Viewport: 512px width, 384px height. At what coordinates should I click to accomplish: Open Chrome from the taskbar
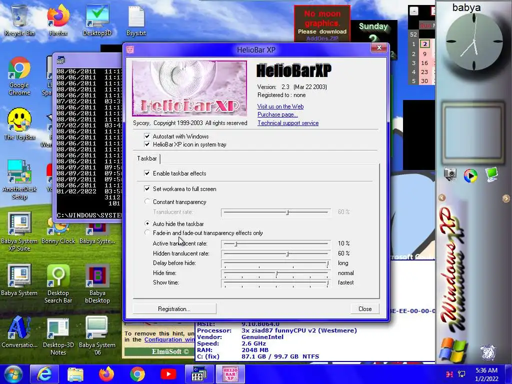pos(137,374)
